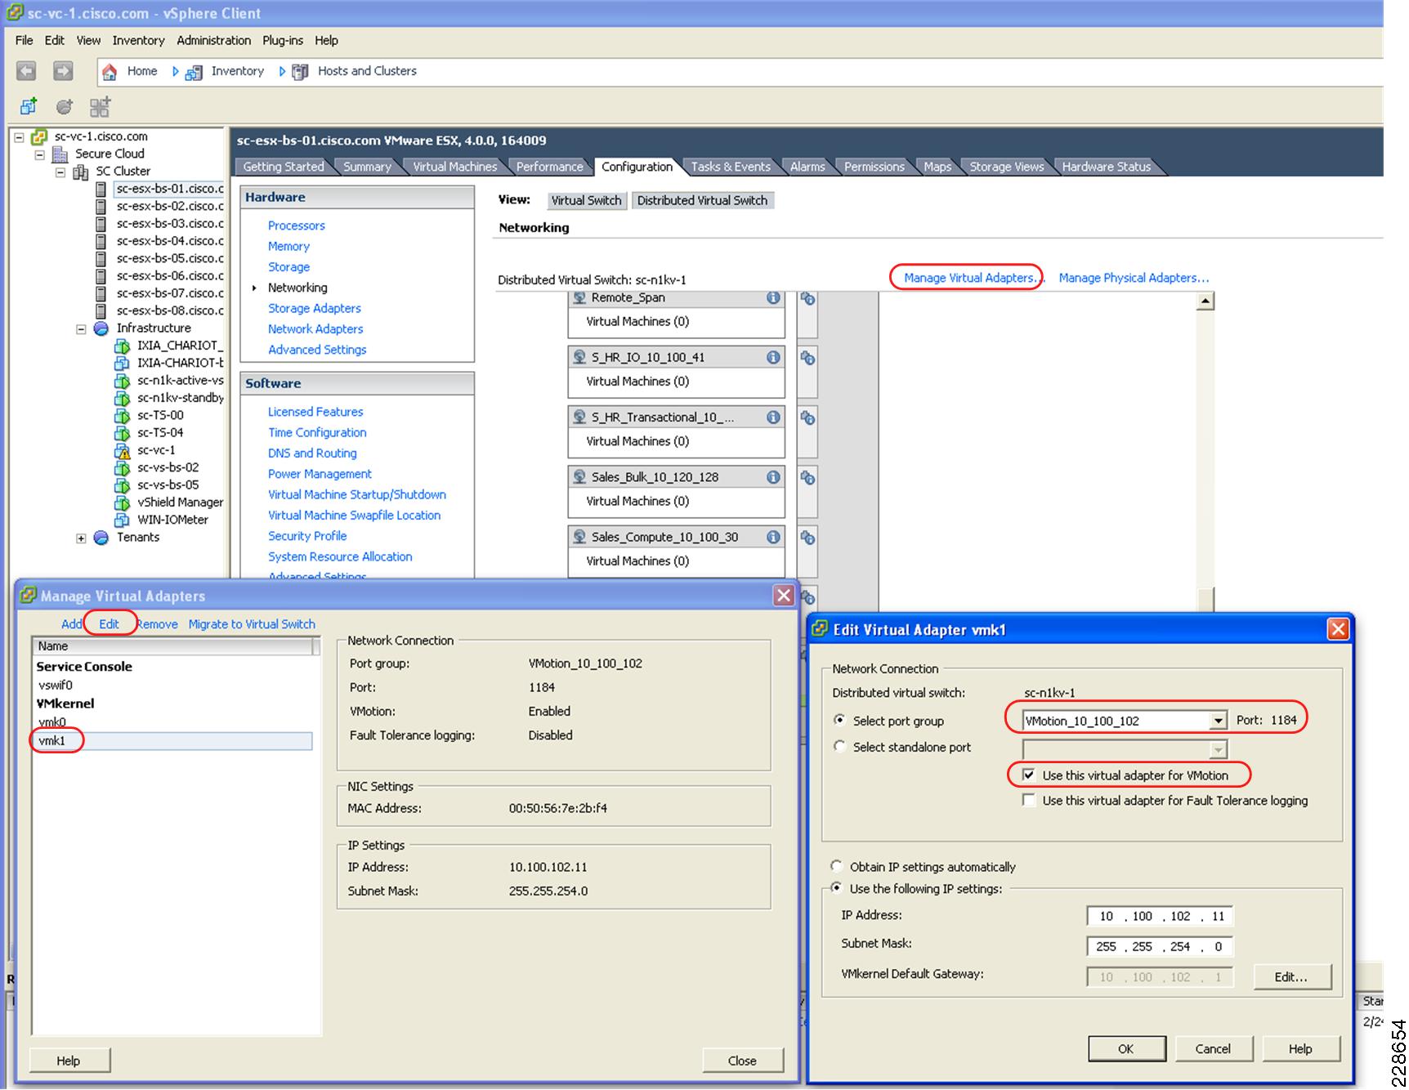
Task: Open the Plug-ins menu
Action: 283,41
